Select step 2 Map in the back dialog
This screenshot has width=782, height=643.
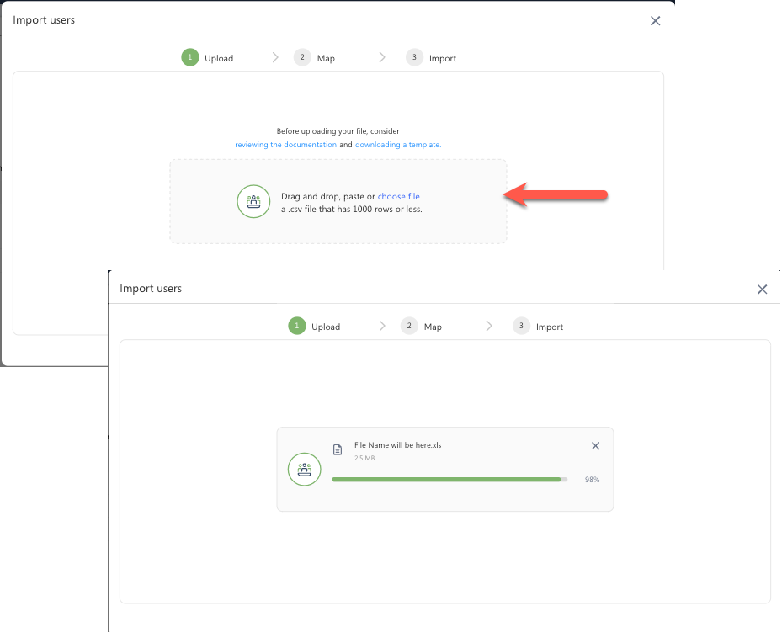pyautogui.click(x=315, y=58)
